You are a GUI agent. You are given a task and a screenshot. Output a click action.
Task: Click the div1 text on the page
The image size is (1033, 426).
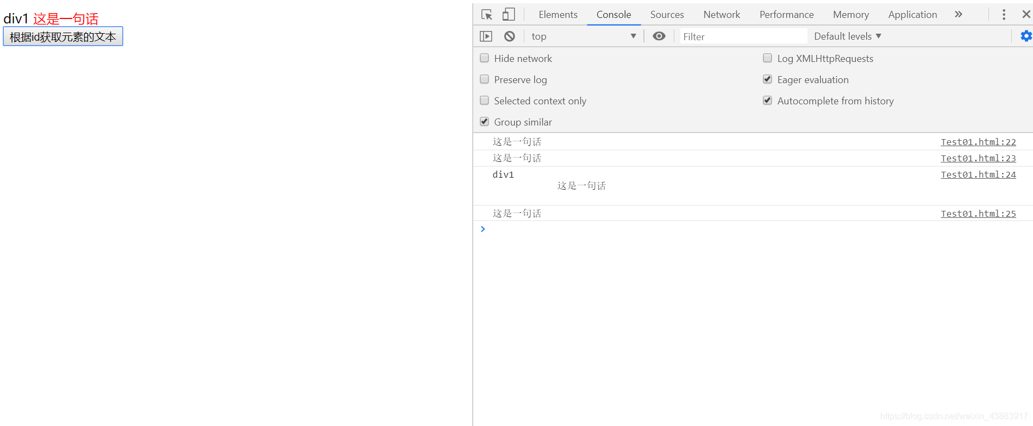[x=16, y=19]
